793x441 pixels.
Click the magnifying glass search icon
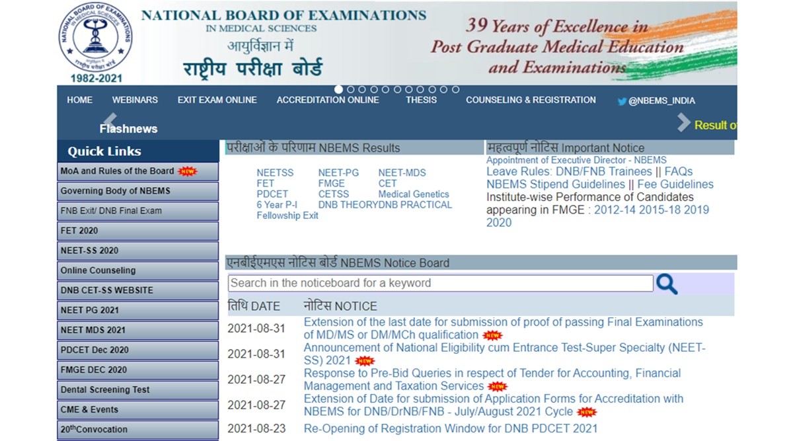tap(666, 284)
